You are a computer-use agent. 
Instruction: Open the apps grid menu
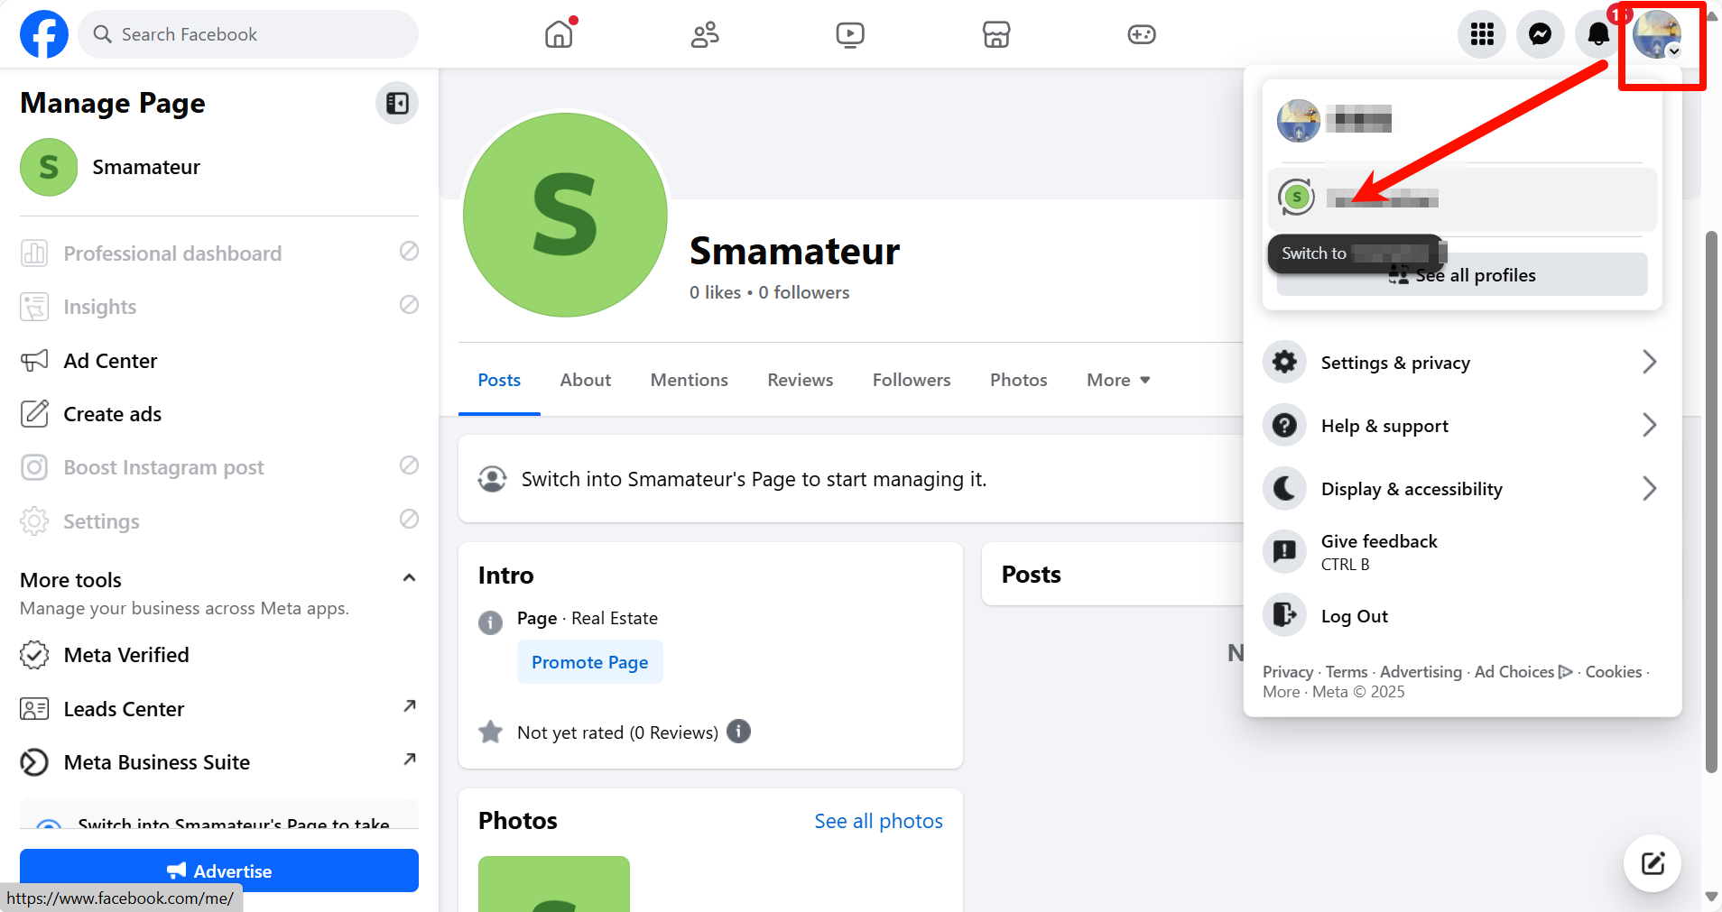tap(1482, 34)
